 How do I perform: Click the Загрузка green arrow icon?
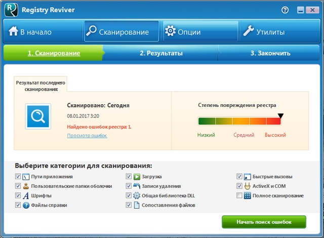[137, 177]
